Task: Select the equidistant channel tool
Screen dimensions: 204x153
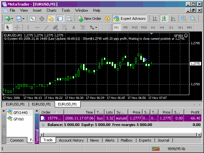Action: (x=55, y=27)
